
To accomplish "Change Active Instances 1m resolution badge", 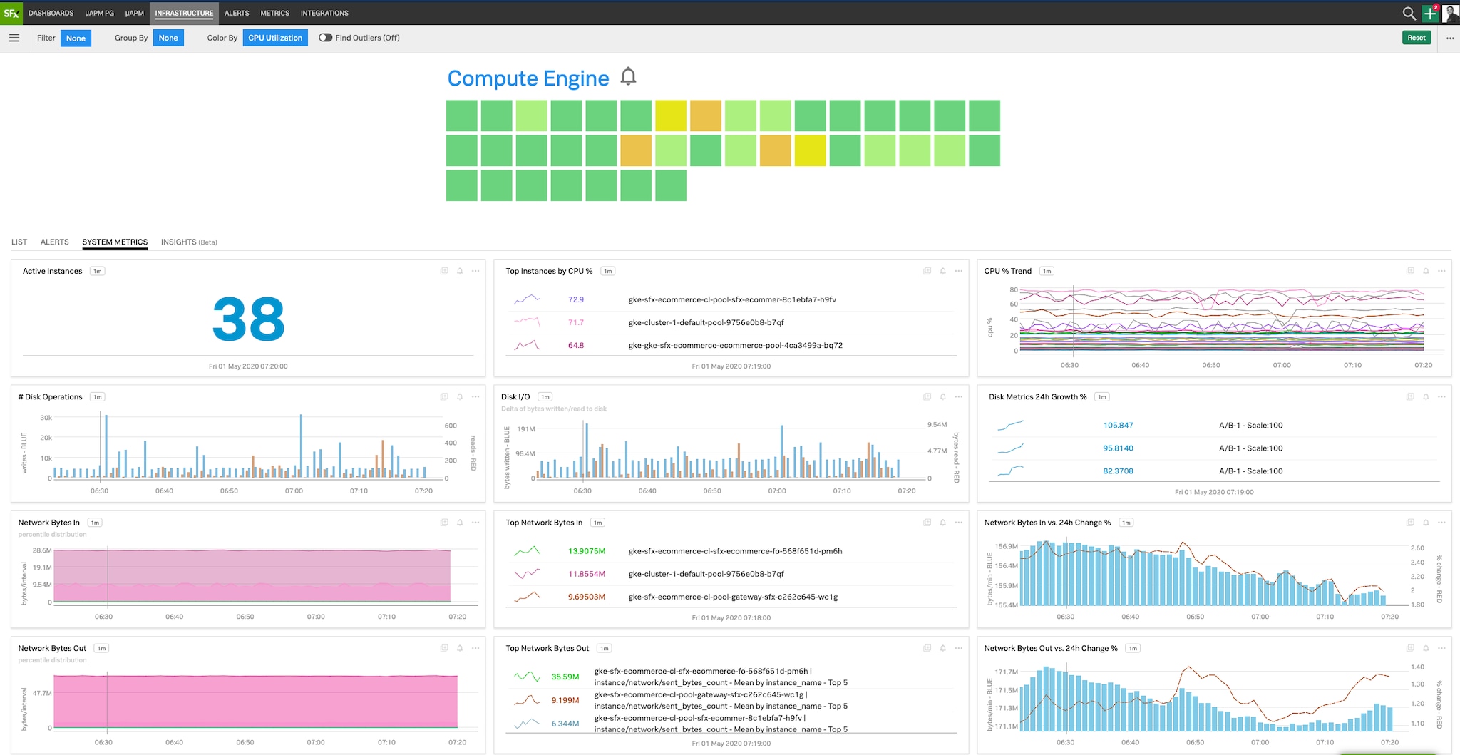I will (98, 271).
